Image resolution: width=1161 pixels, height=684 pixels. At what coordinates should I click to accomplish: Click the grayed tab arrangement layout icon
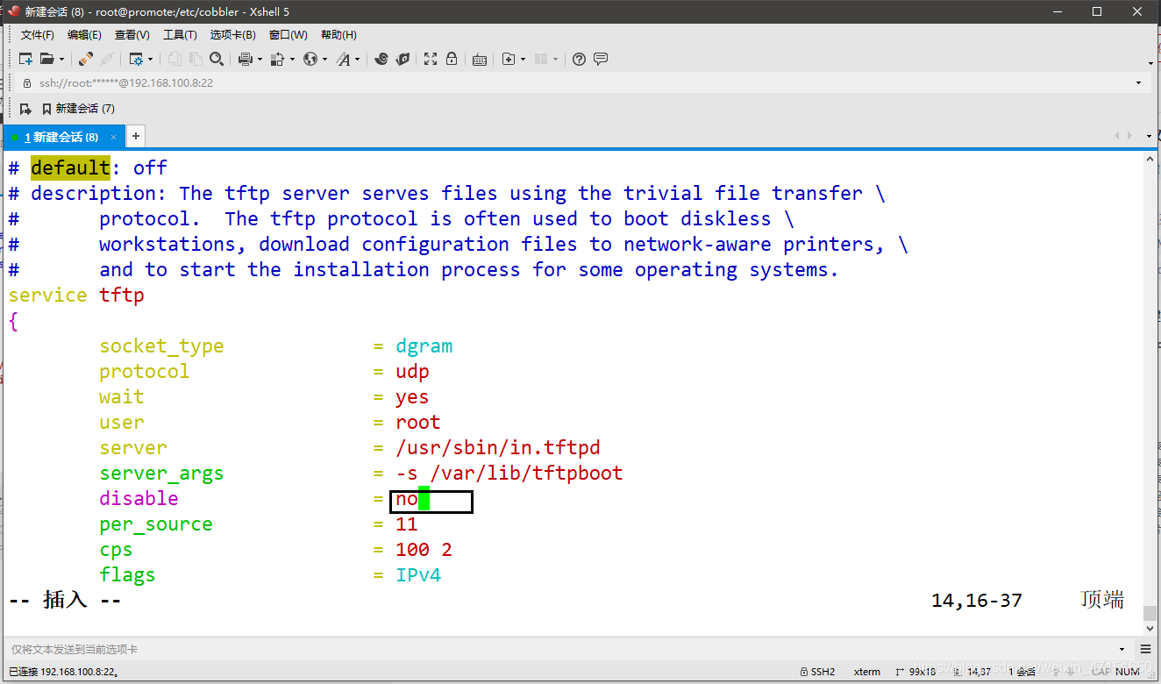pos(541,59)
